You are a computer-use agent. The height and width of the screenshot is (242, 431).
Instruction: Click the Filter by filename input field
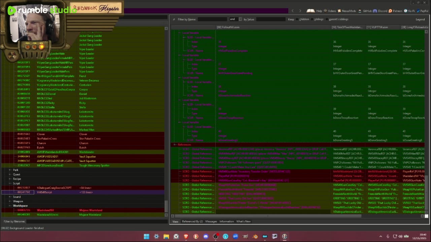[x=97, y=221]
